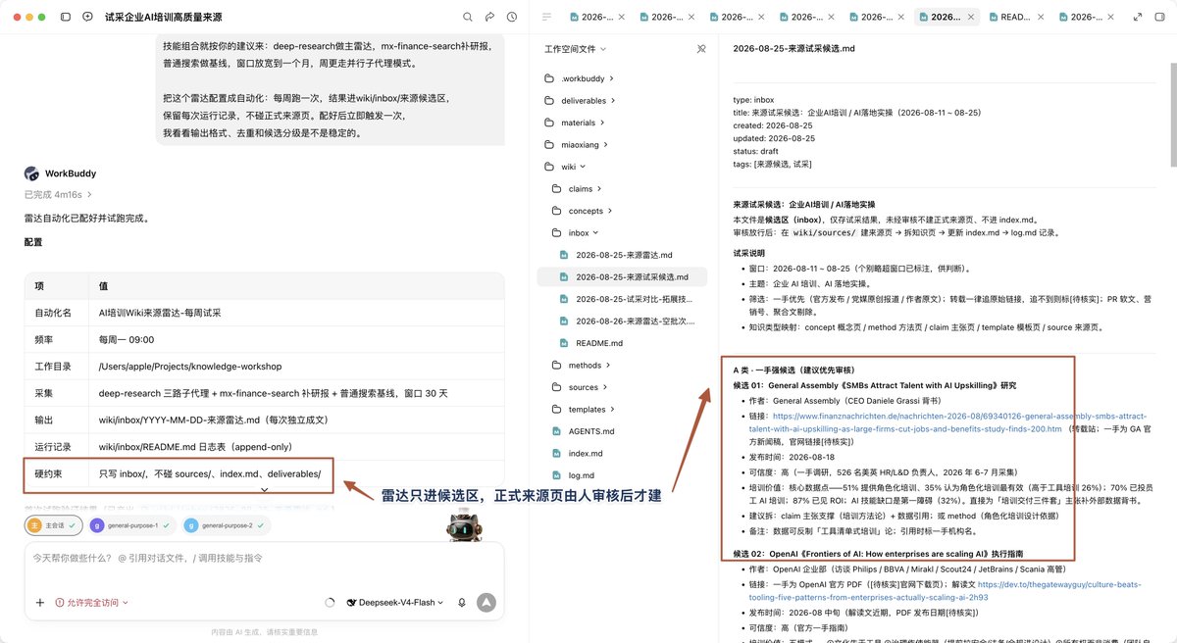1177x643 pixels.
Task: Start voice input with the microphone icon
Action: 462,602
